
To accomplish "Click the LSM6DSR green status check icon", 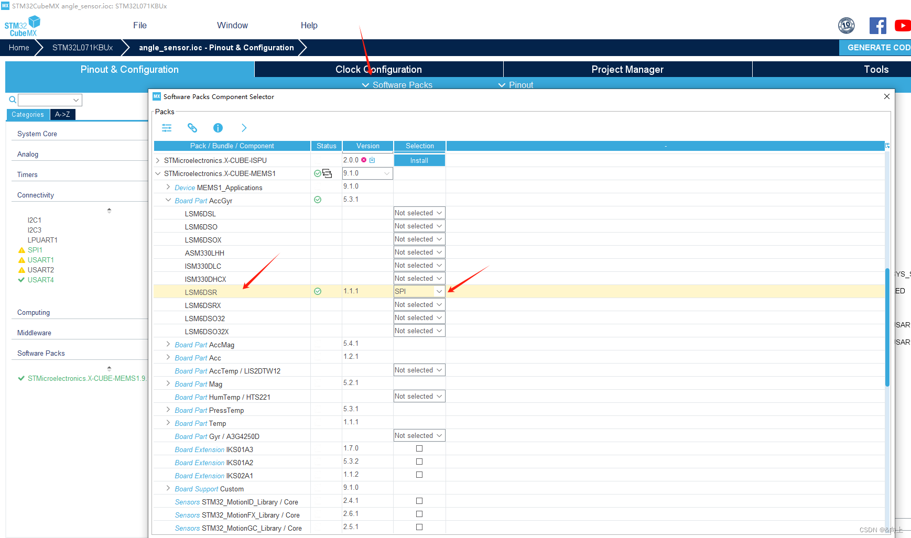I will point(317,291).
